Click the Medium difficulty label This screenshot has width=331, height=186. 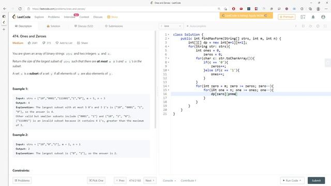(18, 43)
